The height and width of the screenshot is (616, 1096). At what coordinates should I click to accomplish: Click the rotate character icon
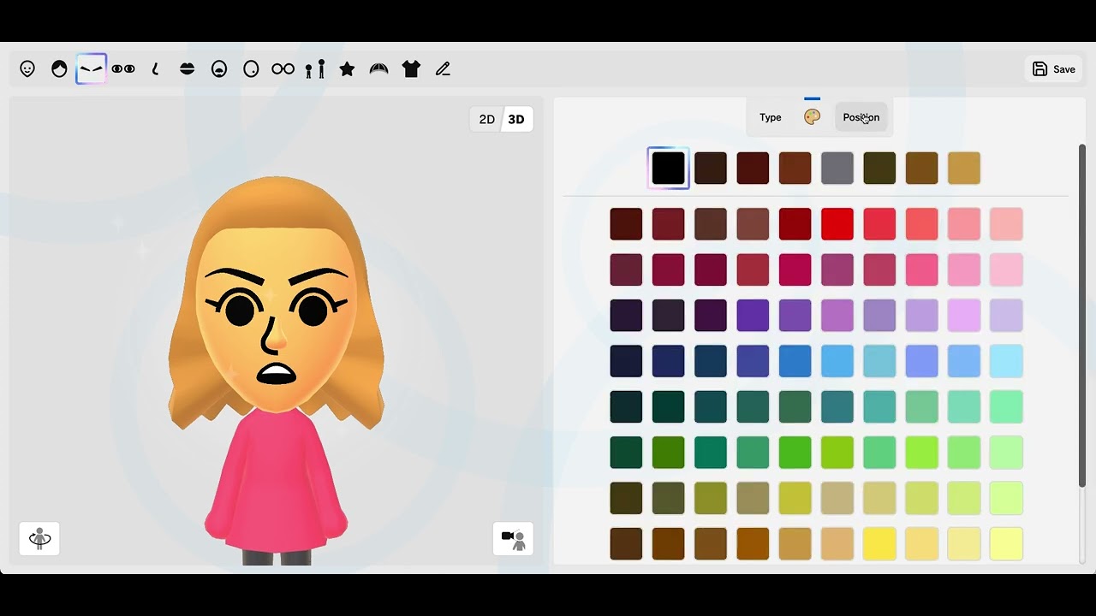pos(39,539)
